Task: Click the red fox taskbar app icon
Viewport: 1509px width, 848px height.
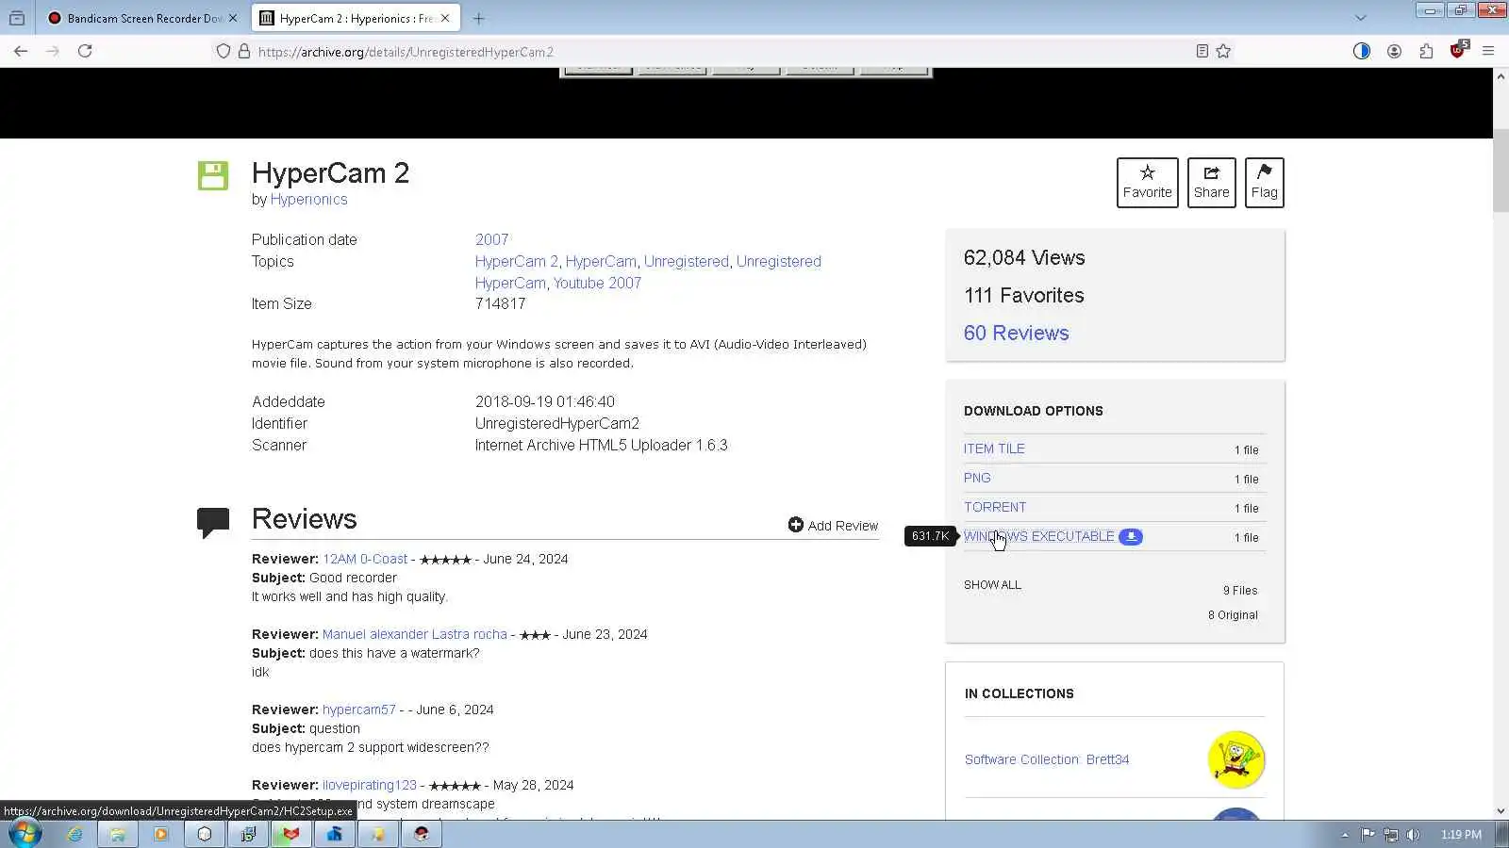Action: click(x=291, y=834)
